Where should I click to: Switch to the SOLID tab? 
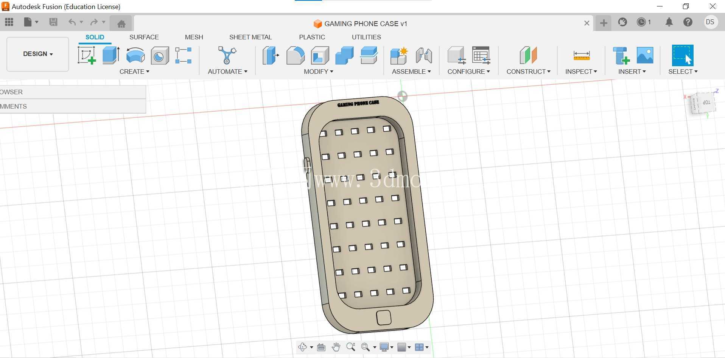(95, 37)
